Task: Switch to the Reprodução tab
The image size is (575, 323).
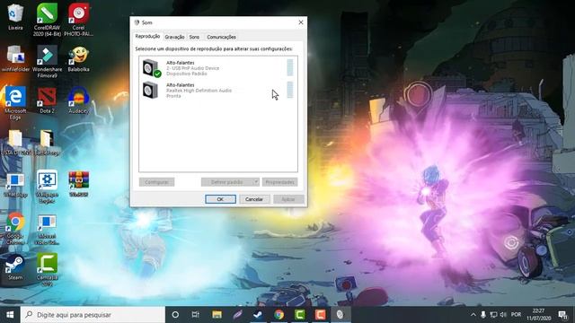Action: 147,36
